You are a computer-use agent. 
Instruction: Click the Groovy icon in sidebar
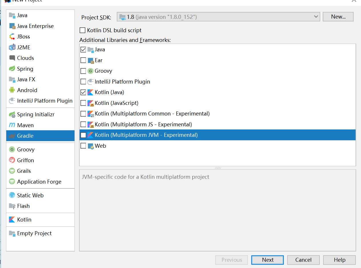tap(12, 149)
